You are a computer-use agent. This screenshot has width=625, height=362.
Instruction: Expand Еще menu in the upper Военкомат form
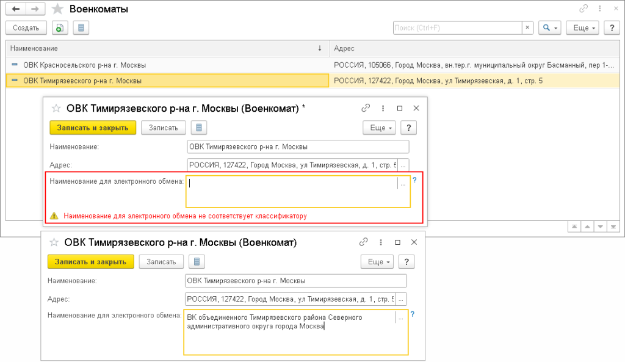tap(379, 128)
